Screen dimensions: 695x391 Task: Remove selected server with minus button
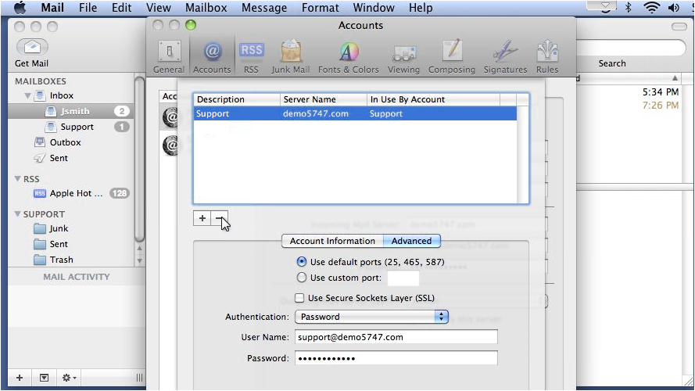220,218
